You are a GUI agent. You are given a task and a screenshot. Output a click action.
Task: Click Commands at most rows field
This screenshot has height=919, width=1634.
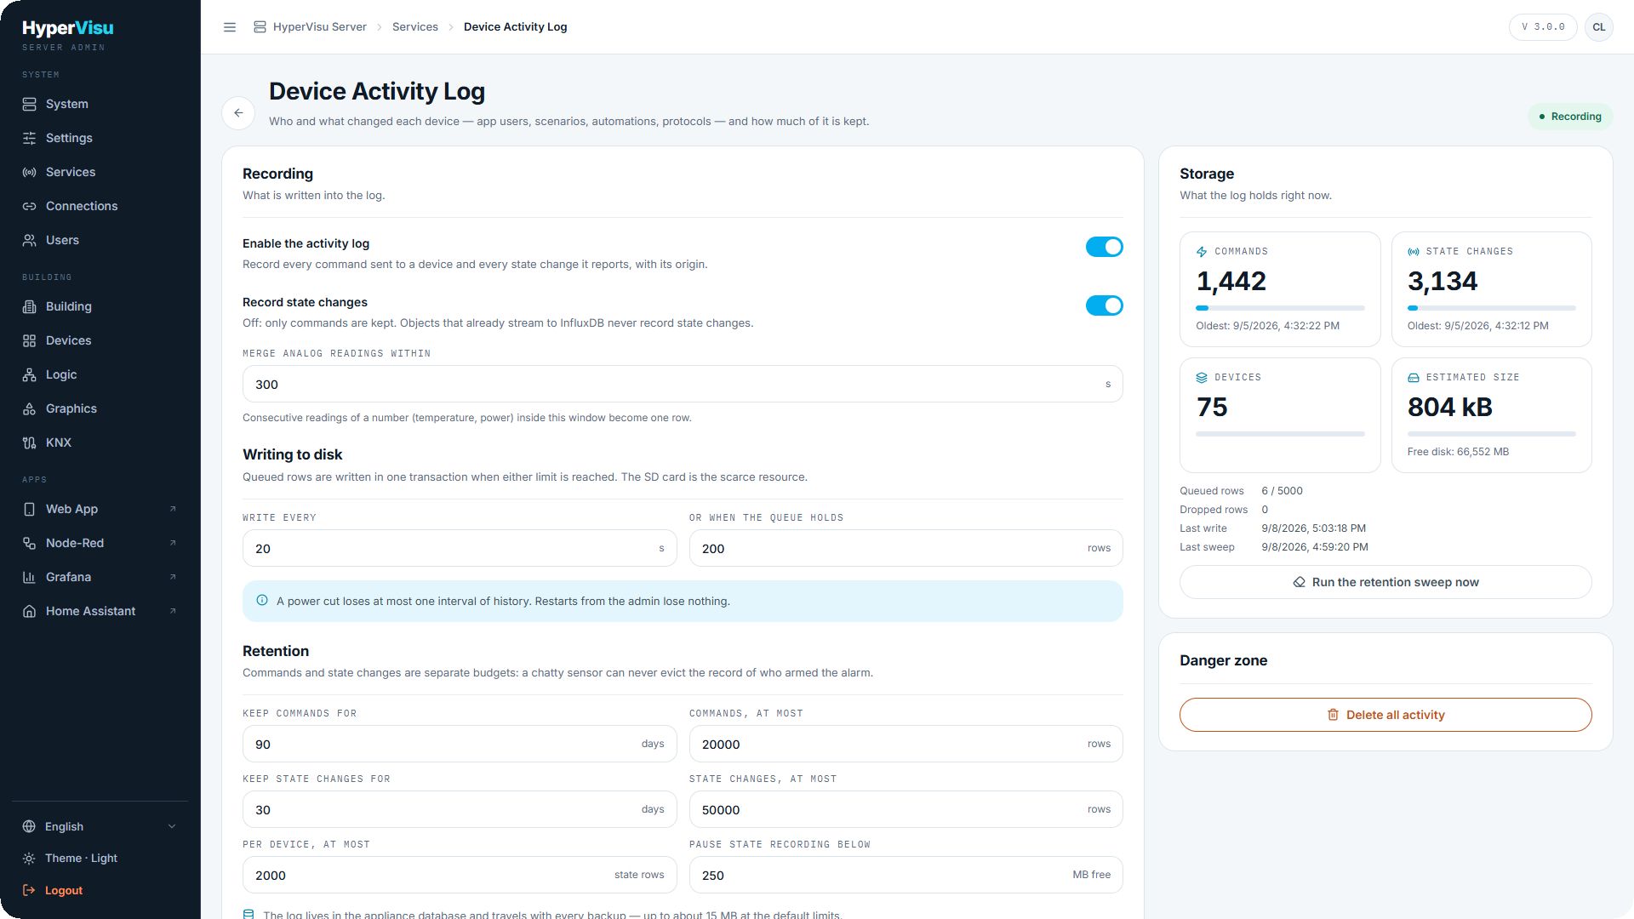pyautogui.click(x=906, y=744)
